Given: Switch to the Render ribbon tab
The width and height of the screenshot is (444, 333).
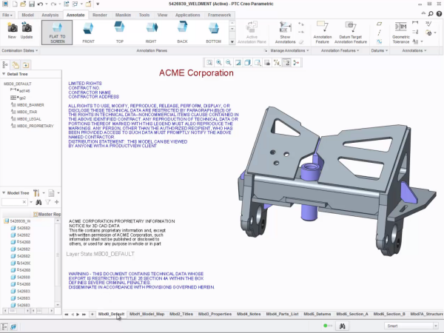Looking at the screenshot, I should [x=100, y=15].
